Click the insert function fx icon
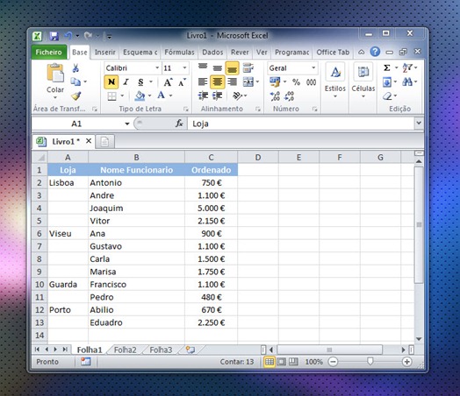This screenshot has width=460, height=396. (x=179, y=124)
